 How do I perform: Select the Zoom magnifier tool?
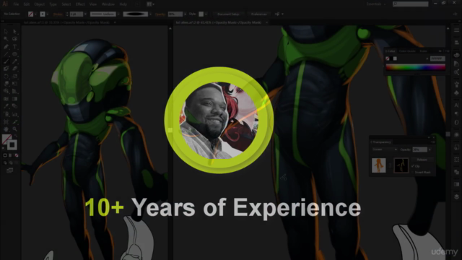click(x=14, y=129)
